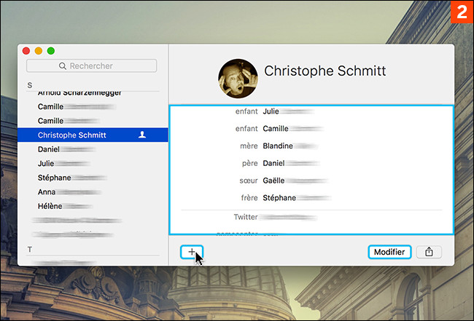Select the Hélène contact in list
474x321 pixels.
click(50, 205)
